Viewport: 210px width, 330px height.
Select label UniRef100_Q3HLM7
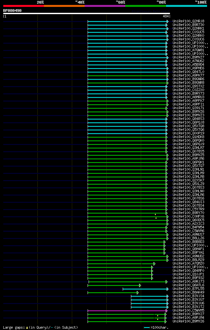[x=188, y=148]
